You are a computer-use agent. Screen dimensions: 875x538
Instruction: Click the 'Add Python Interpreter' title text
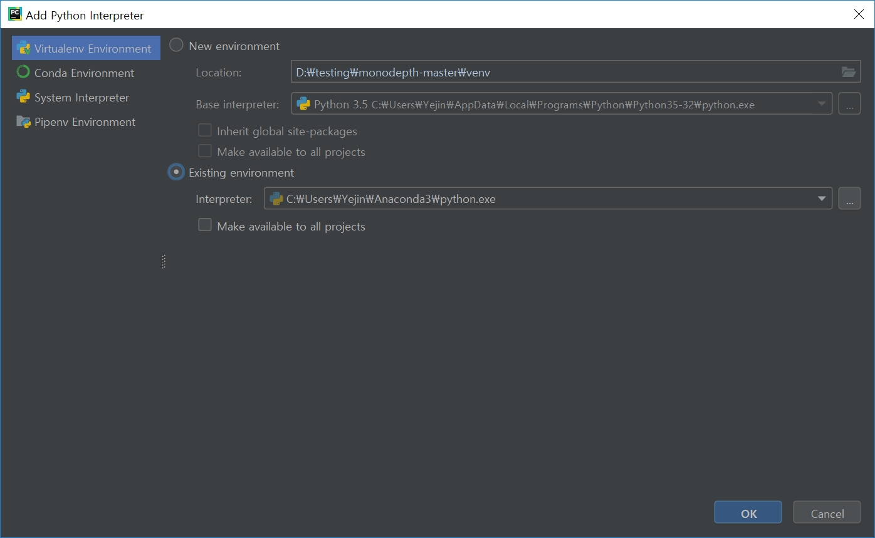click(85, 15)
